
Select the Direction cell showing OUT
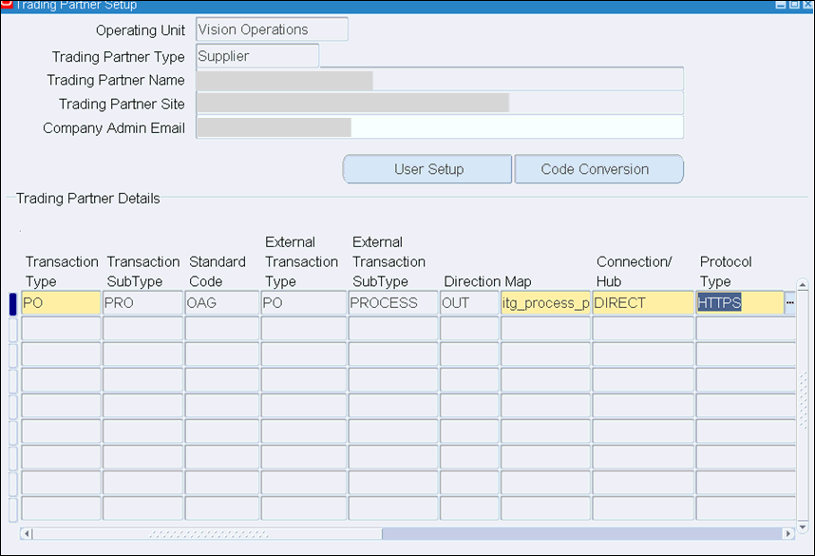pyautogui.click(x=470, y=302)
